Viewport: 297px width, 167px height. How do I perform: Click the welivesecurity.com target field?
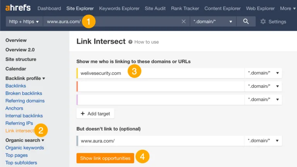pos(160,73)
